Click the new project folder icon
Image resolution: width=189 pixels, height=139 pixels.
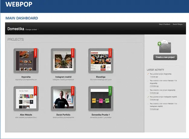click(164, 46)
